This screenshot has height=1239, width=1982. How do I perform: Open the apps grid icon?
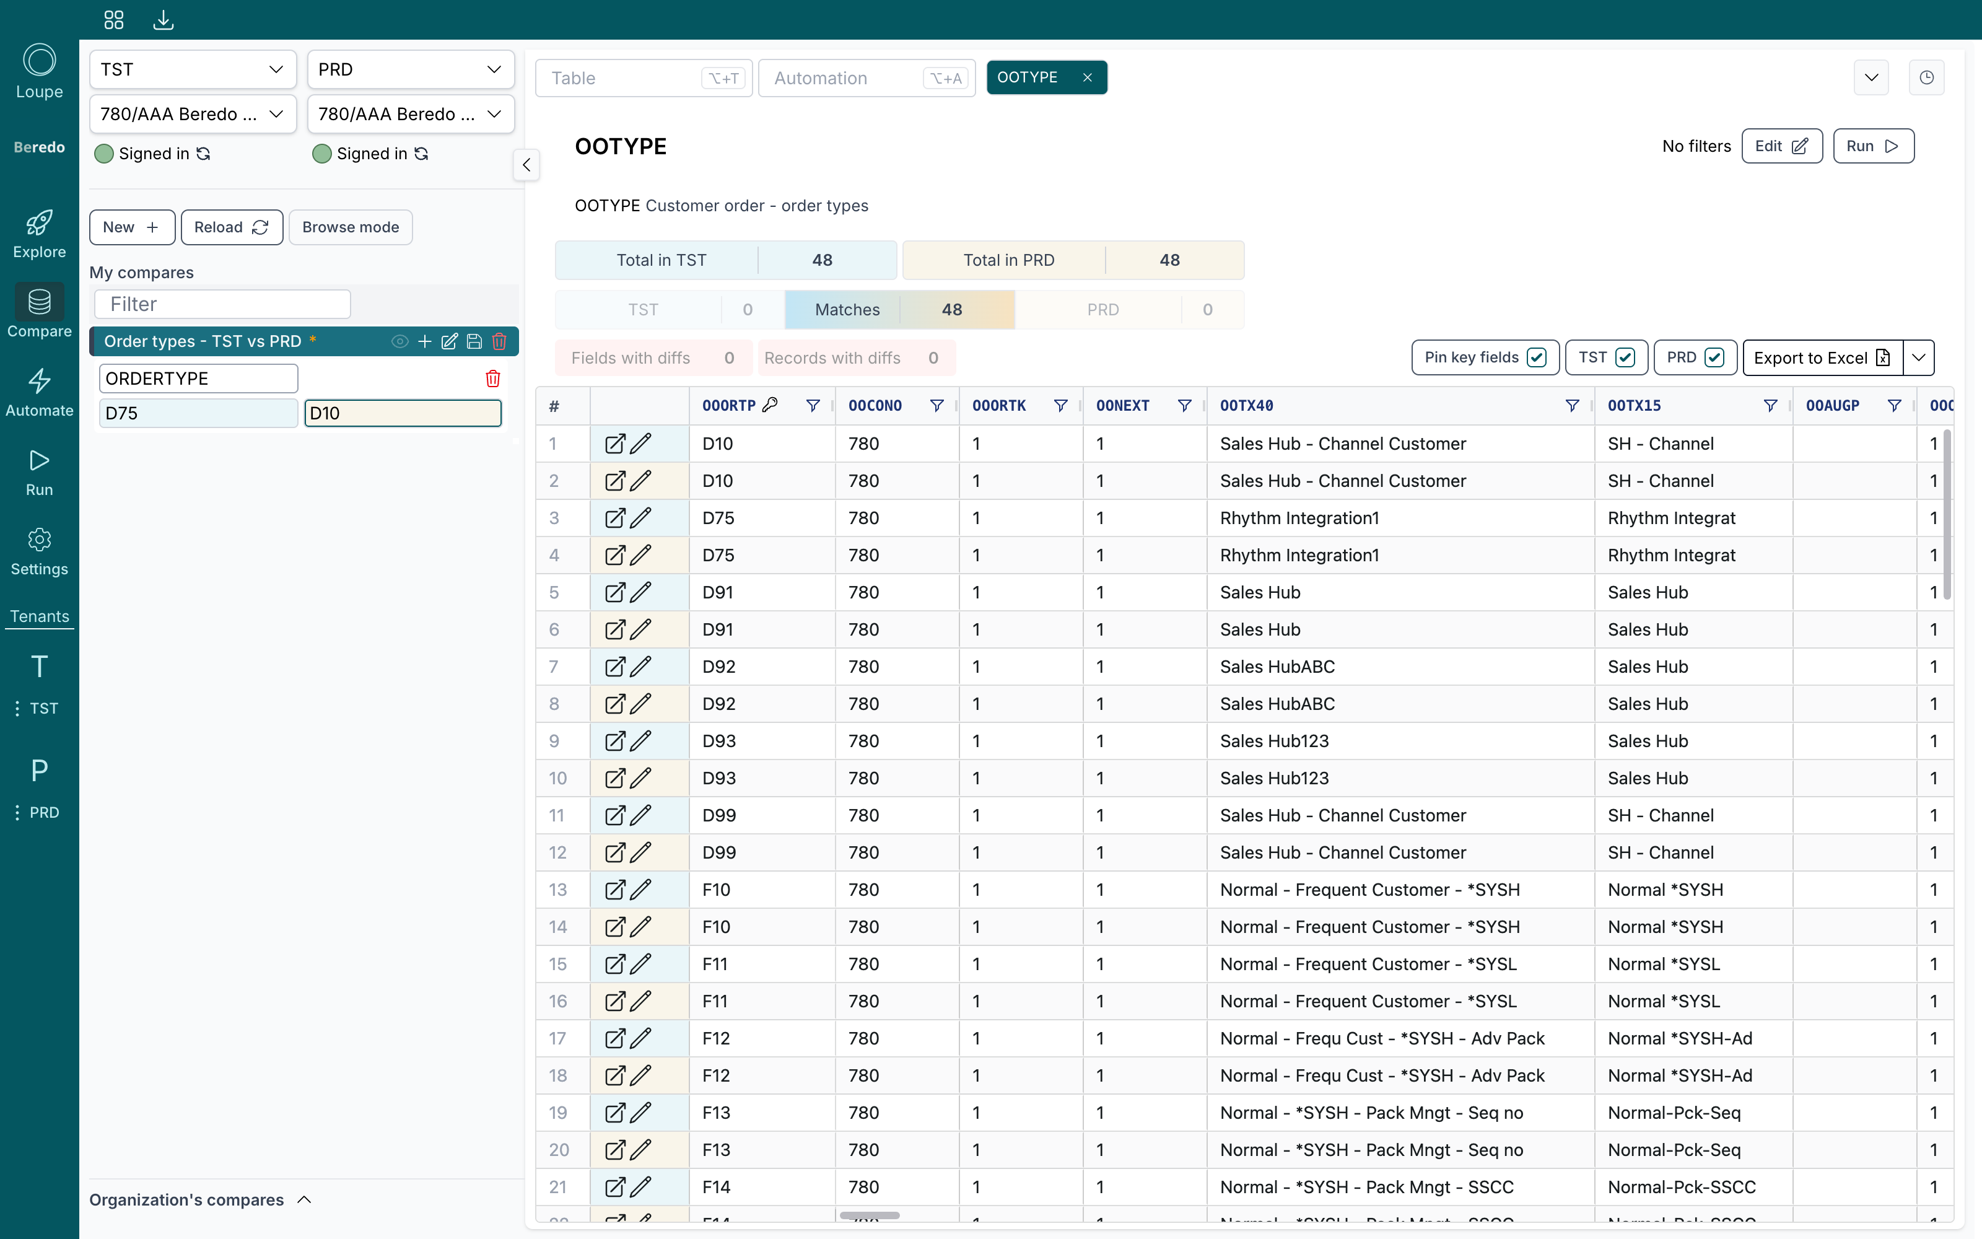tap(114, 20)
